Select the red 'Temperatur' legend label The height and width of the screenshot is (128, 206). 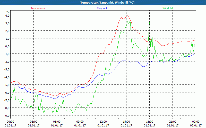pyautogui.click(x=38, y=8)
